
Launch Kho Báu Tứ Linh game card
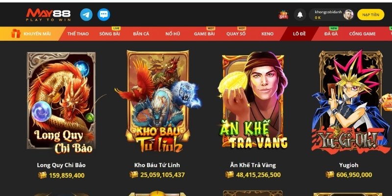pyautogui.click(x=158, y=101)
